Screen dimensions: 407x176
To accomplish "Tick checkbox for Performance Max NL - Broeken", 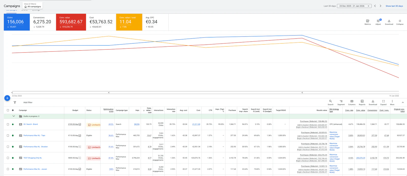I will pos(8,147).
